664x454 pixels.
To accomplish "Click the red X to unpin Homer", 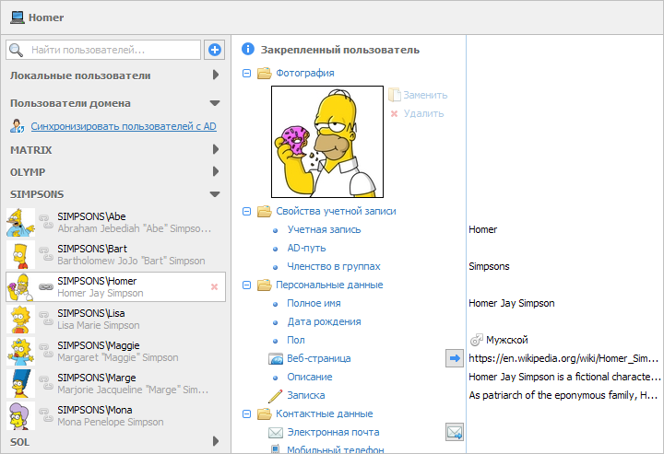I will pos(214,287).
